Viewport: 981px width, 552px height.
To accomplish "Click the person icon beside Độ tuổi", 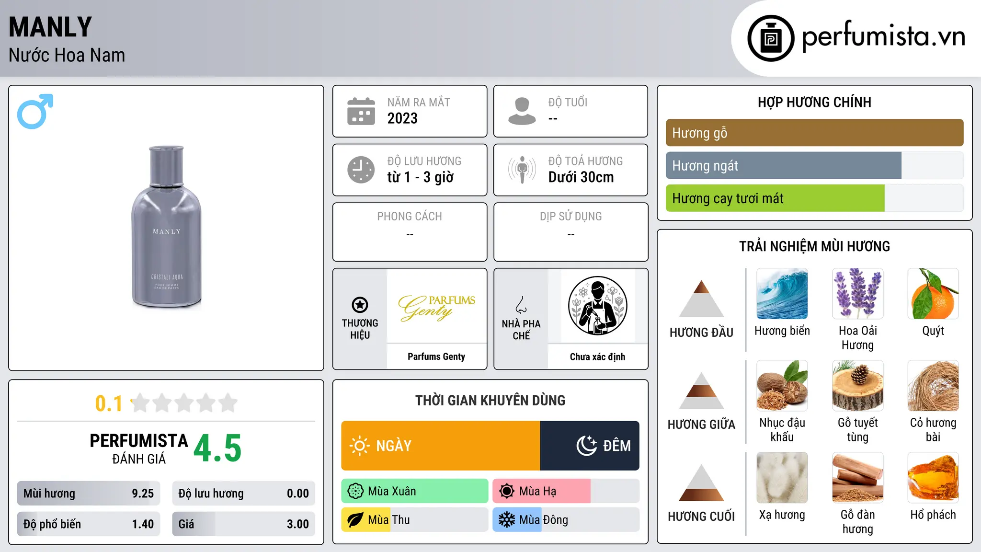I will tap(522, 111).
